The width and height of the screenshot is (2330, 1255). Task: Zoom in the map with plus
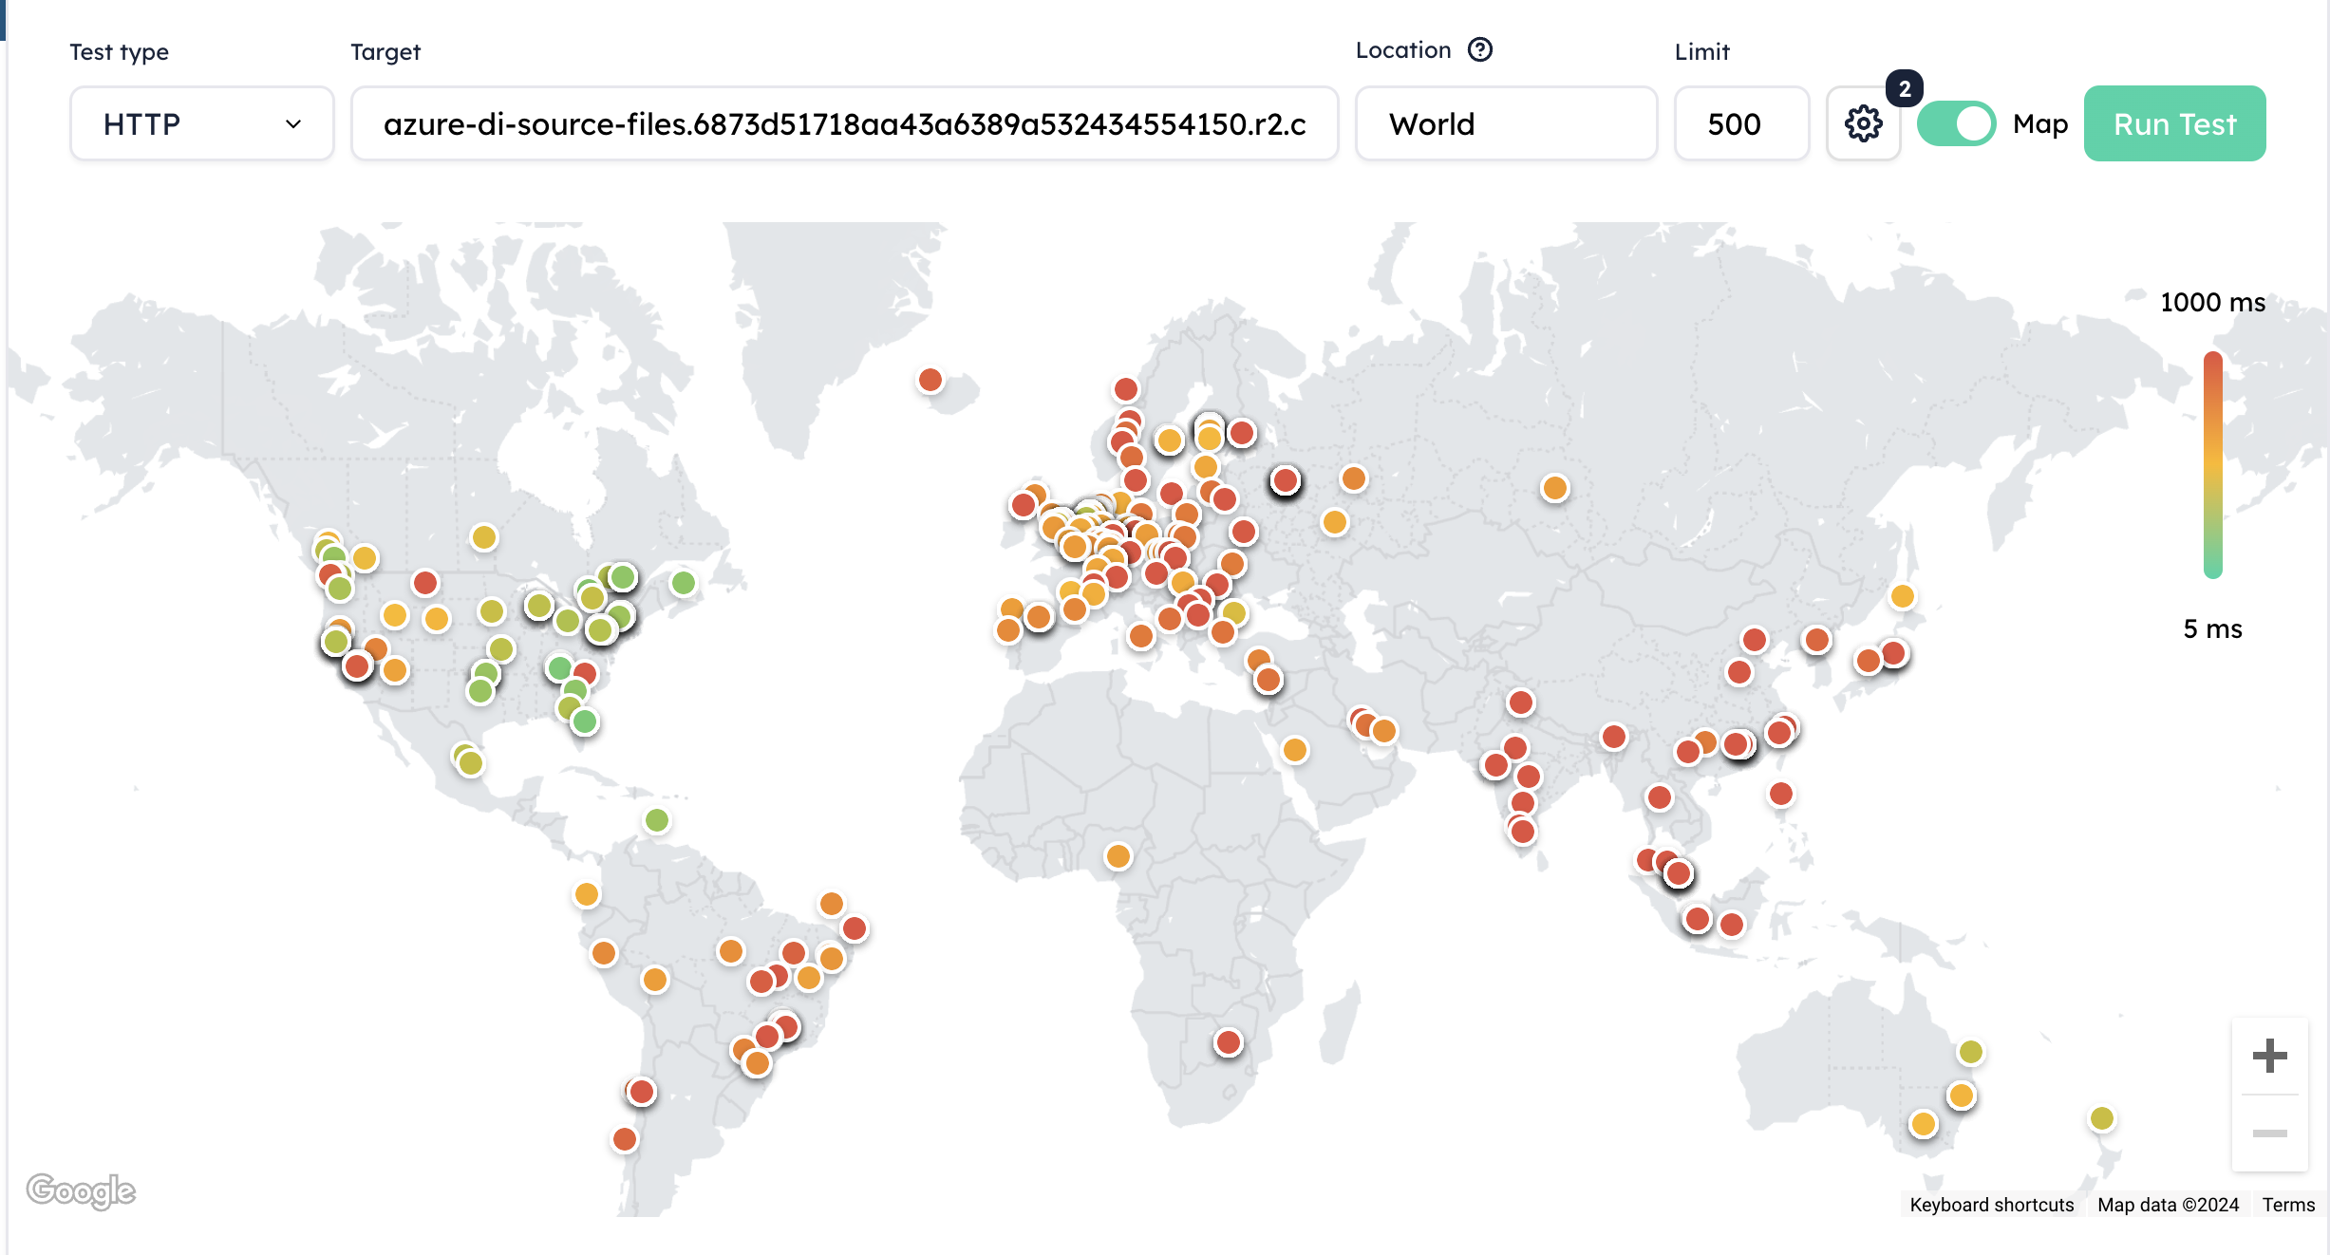click(2269, 1055)
